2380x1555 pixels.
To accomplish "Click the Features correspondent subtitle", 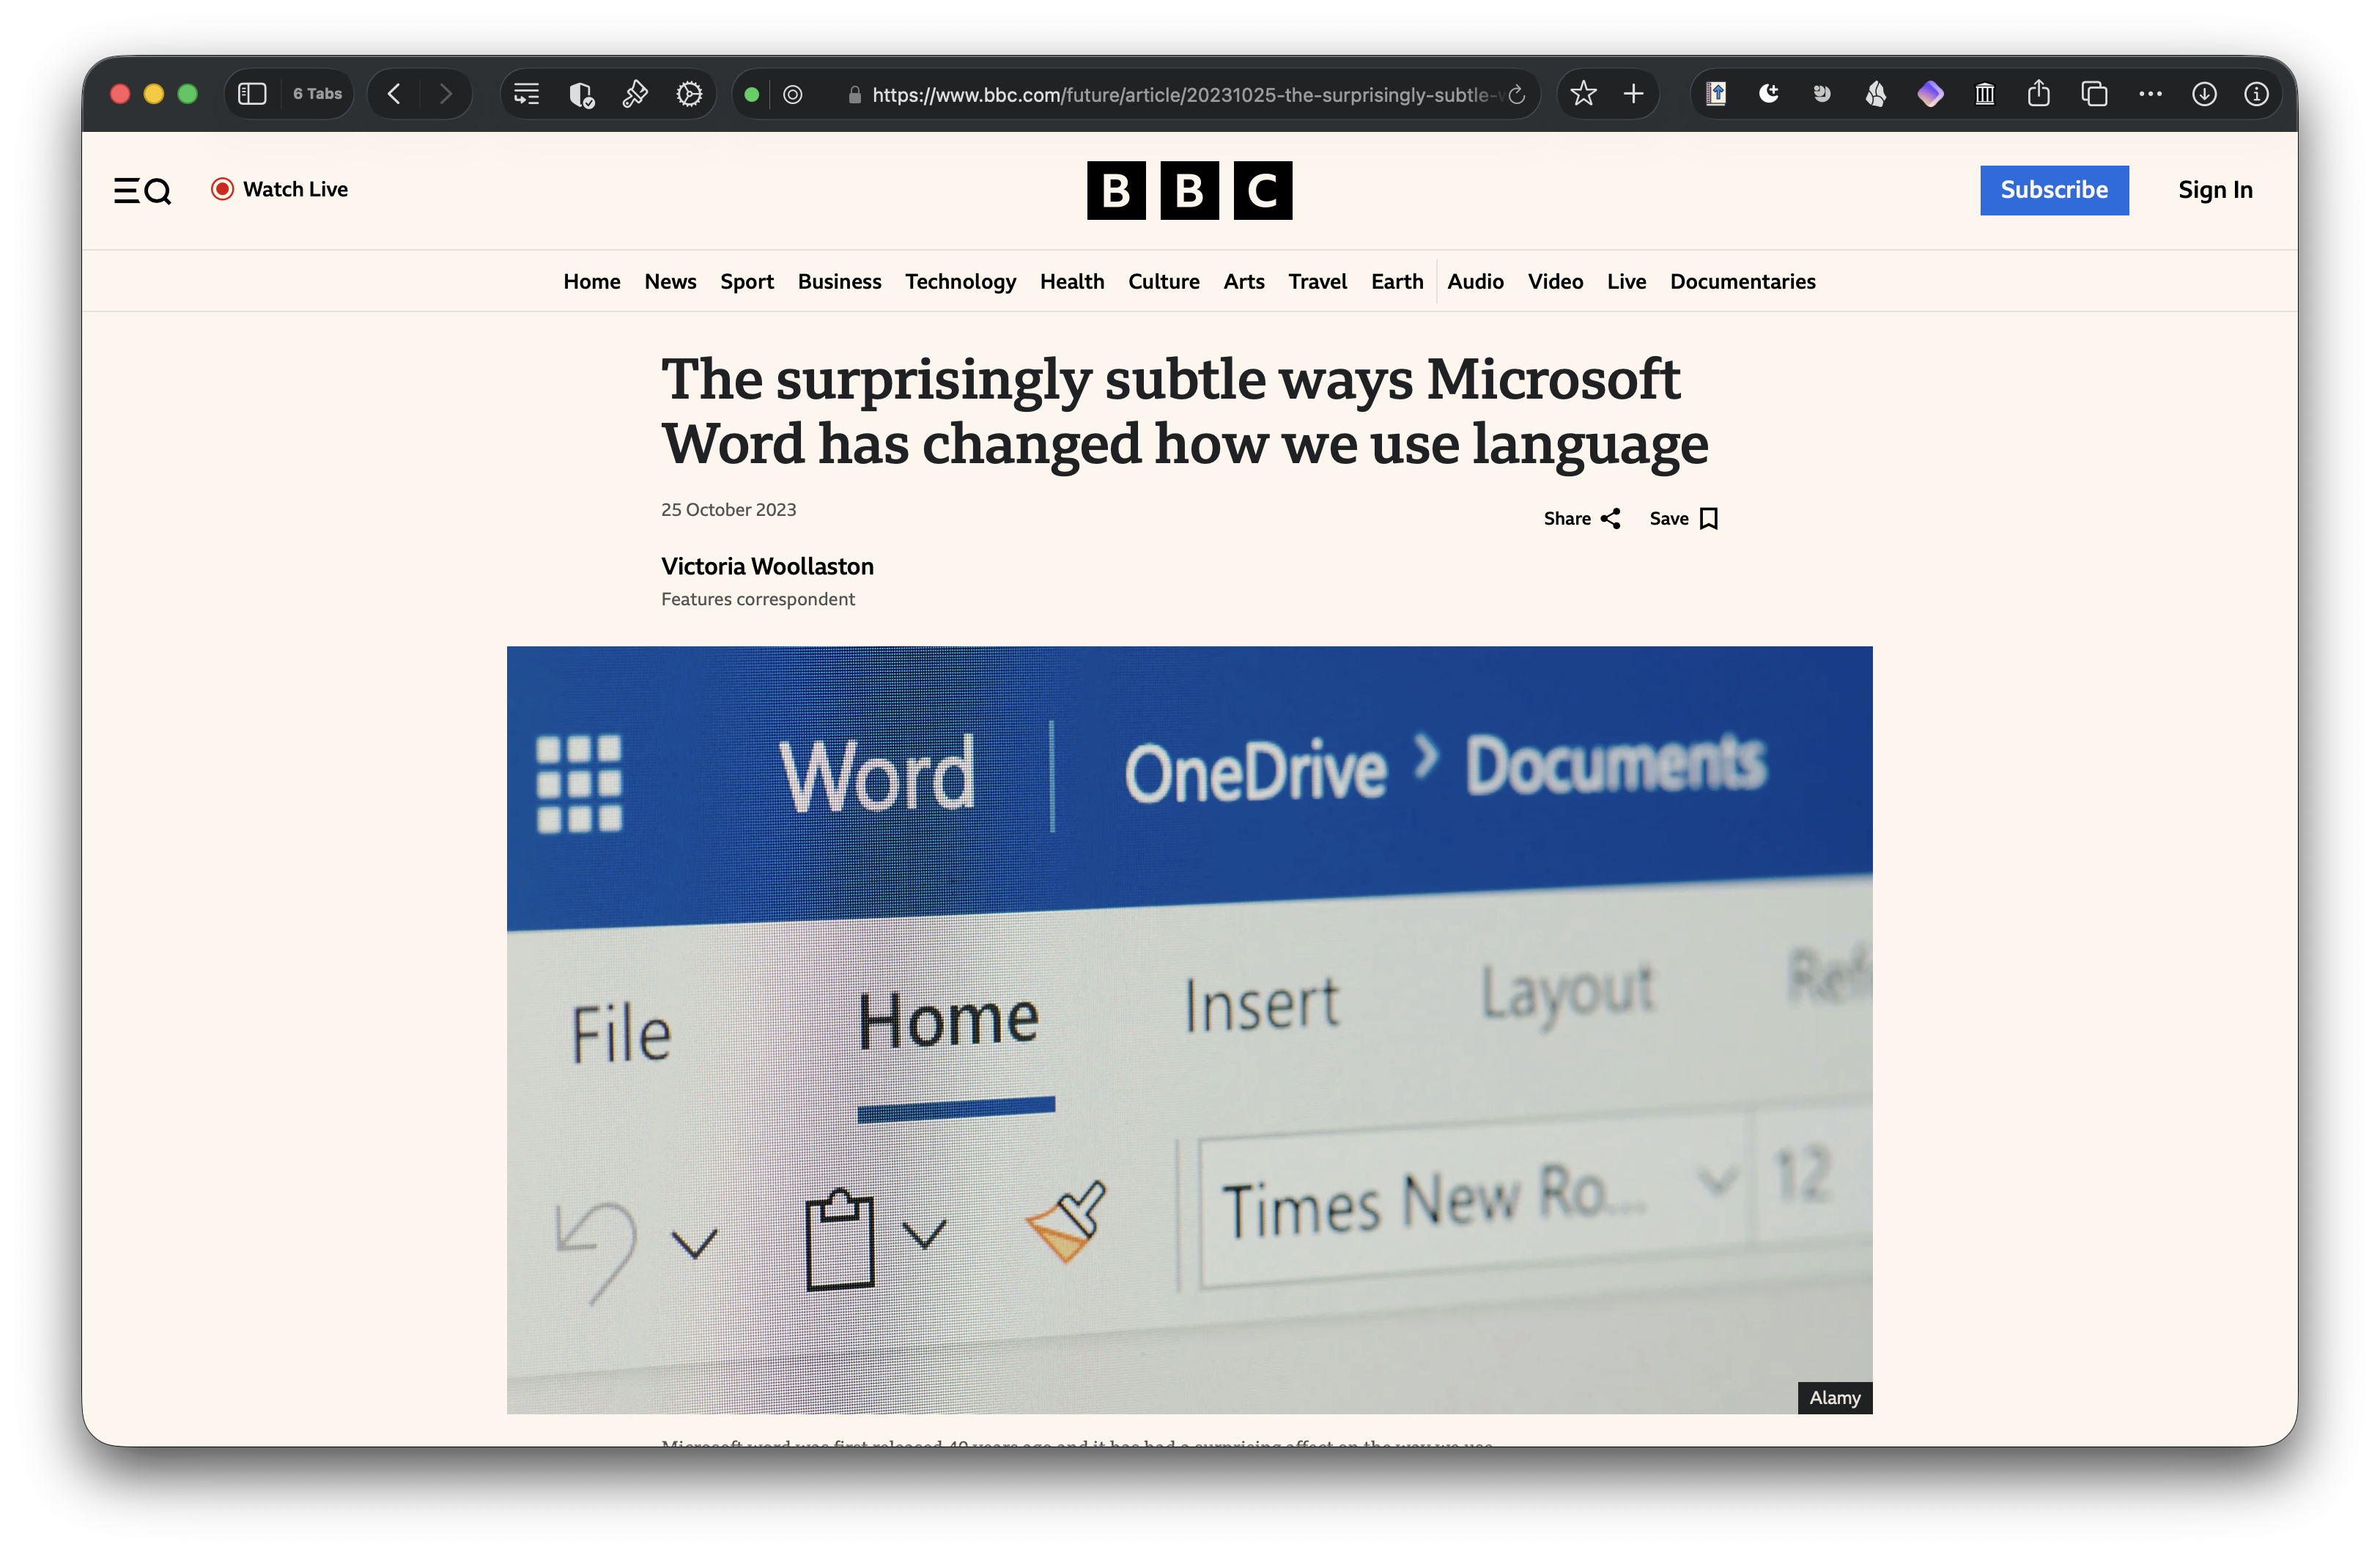I will tap(758, 600).
